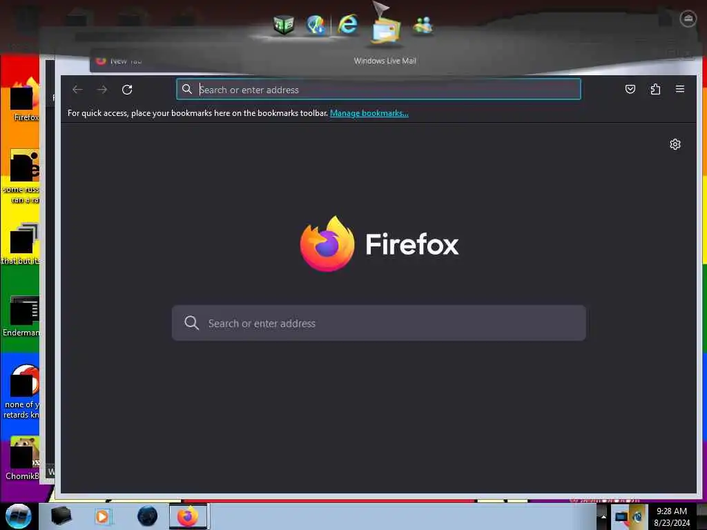Select Internet Explorer icon in top dock

coord(348,24)
